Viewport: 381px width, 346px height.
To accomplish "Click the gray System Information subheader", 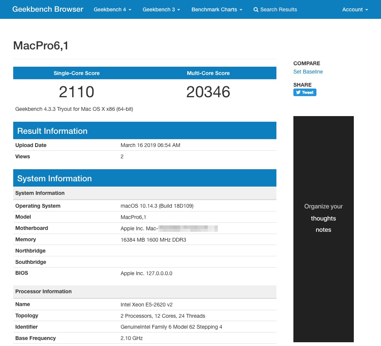I will tap(145, 193).
